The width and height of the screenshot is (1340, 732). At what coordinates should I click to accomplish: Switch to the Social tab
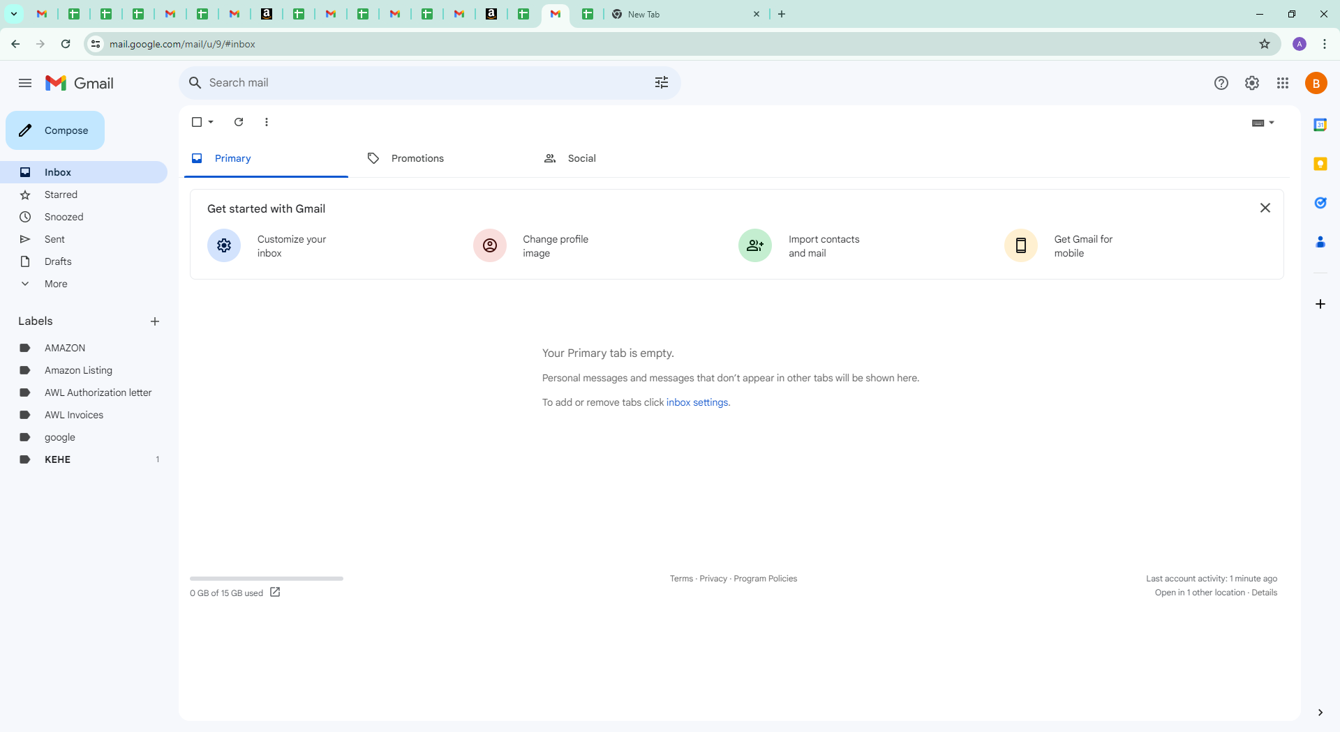(619, 158)
